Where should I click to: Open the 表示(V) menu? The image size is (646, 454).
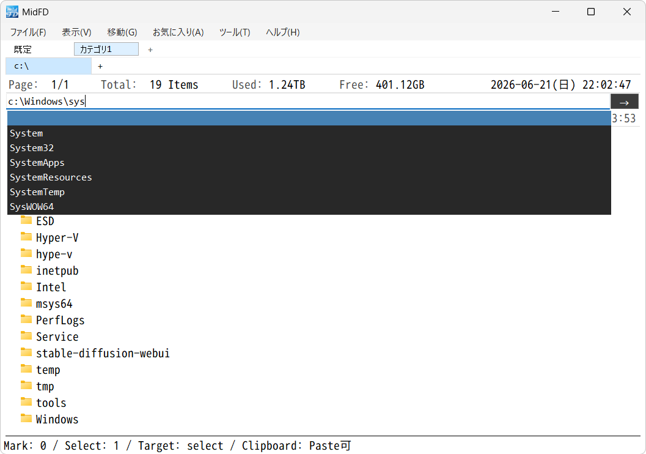point(76,32)
